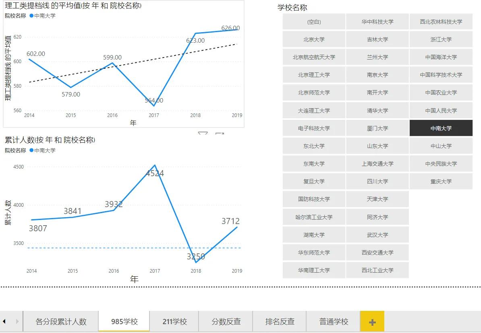Choose 浙江大学 in the school slicer
This screenshot has height=333, width=481.
[441, 39]
